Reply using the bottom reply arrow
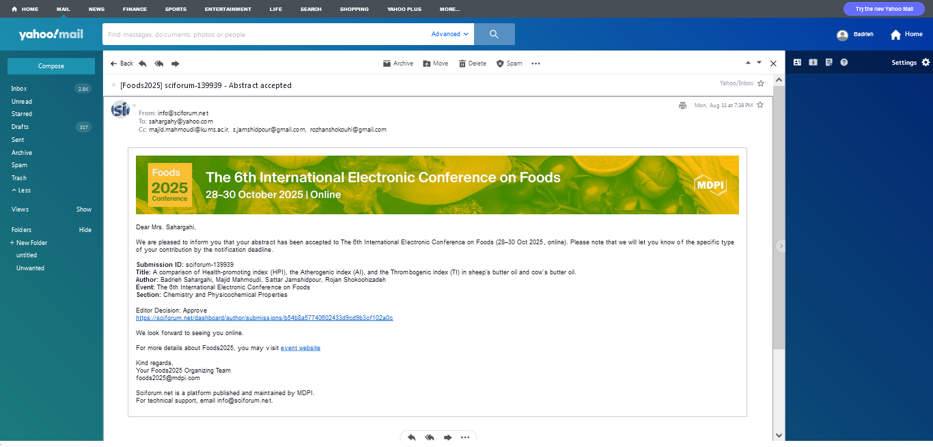Screen dimensions: 933x447 click(x=411, y=437)
